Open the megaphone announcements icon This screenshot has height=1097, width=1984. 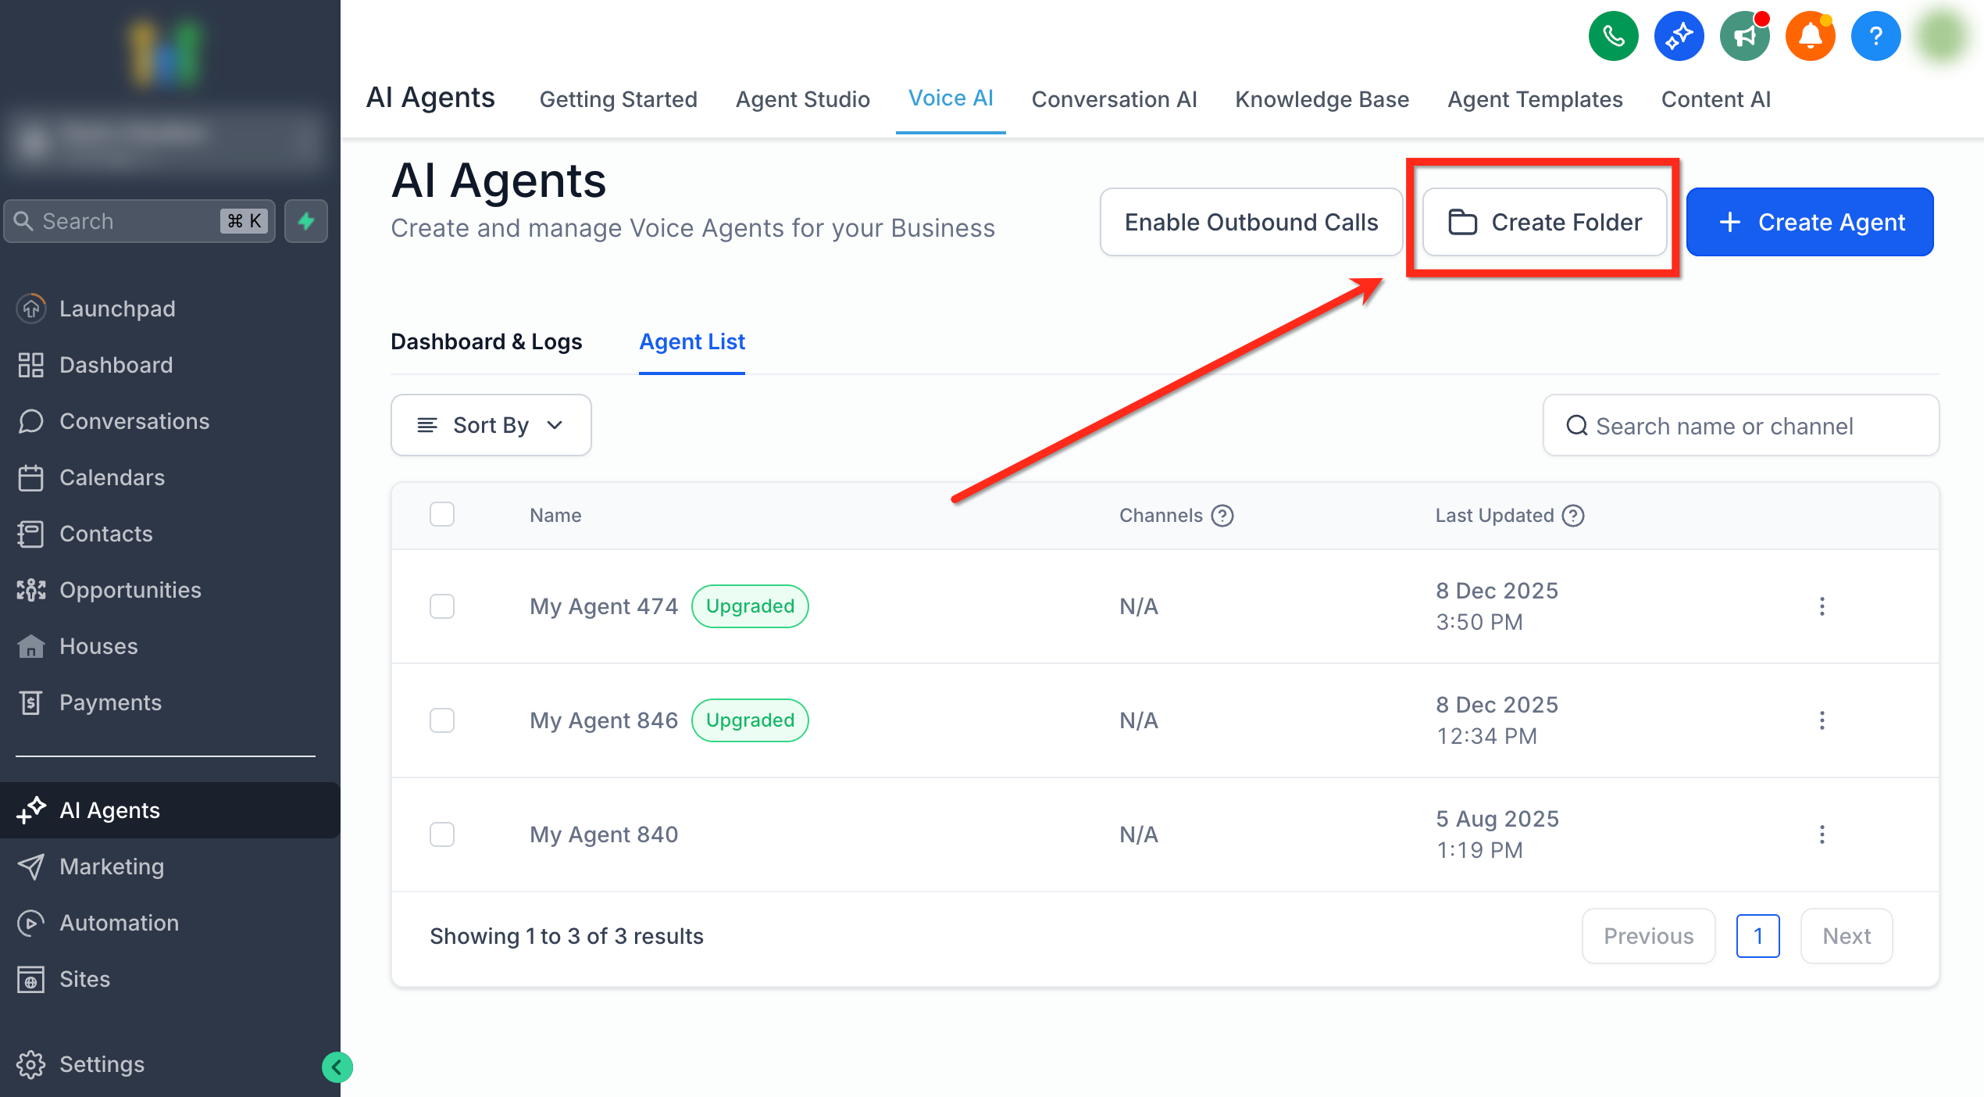tap(1744, 36)
